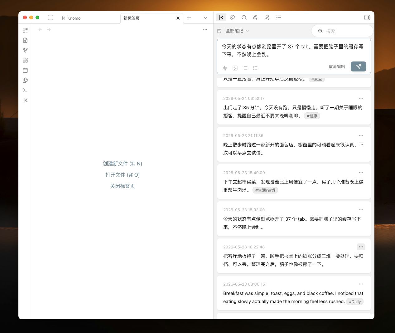Open the tab list chevron
Image resolution: width=395 pixels, height=333 pixels.
pyautogui.click(x=205, y=18)
